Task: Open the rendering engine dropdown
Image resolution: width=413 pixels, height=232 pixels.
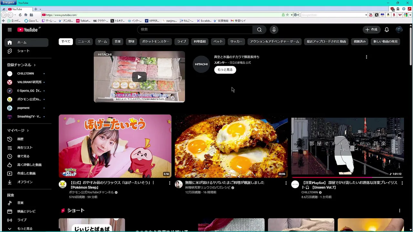Action: [296, 15]
